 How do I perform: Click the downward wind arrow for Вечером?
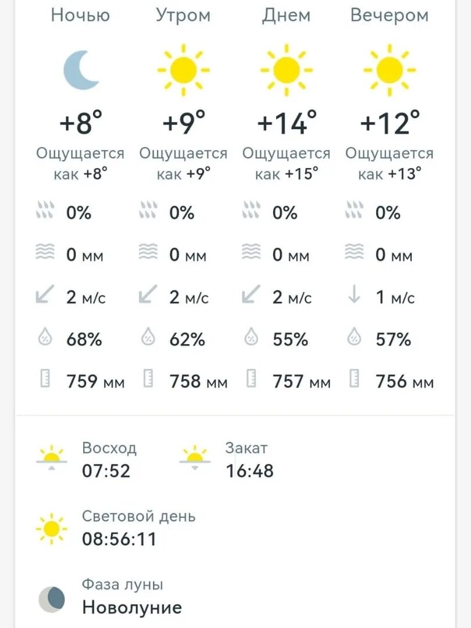tap(354, 294)
